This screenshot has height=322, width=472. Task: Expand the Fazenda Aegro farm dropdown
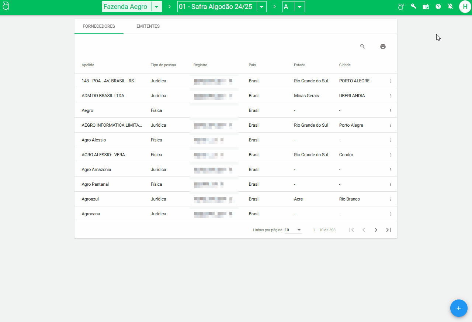157,7
